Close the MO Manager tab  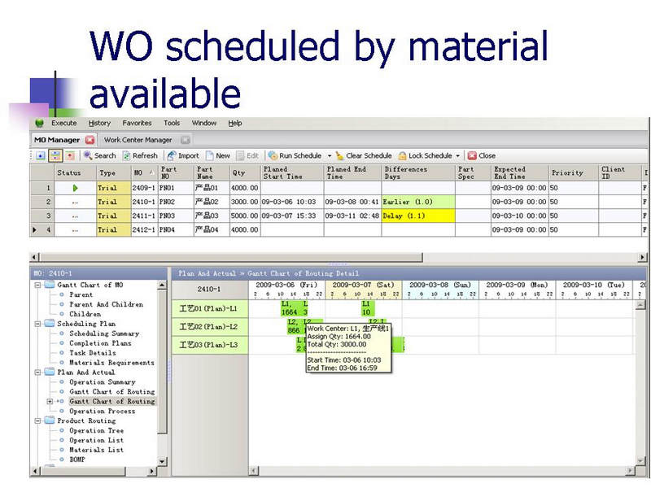pos(90,140)
